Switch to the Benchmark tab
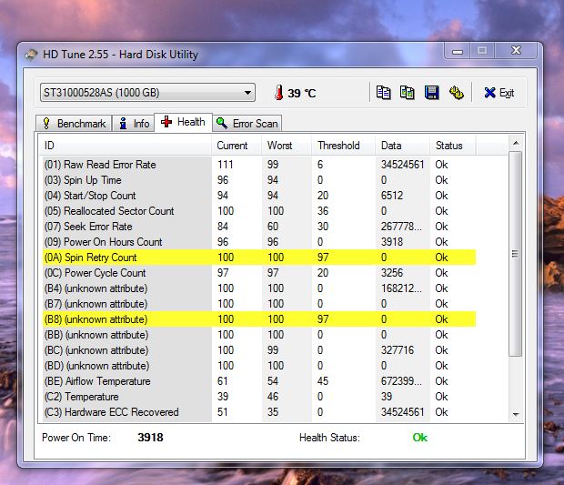 (x=74, y=123)
